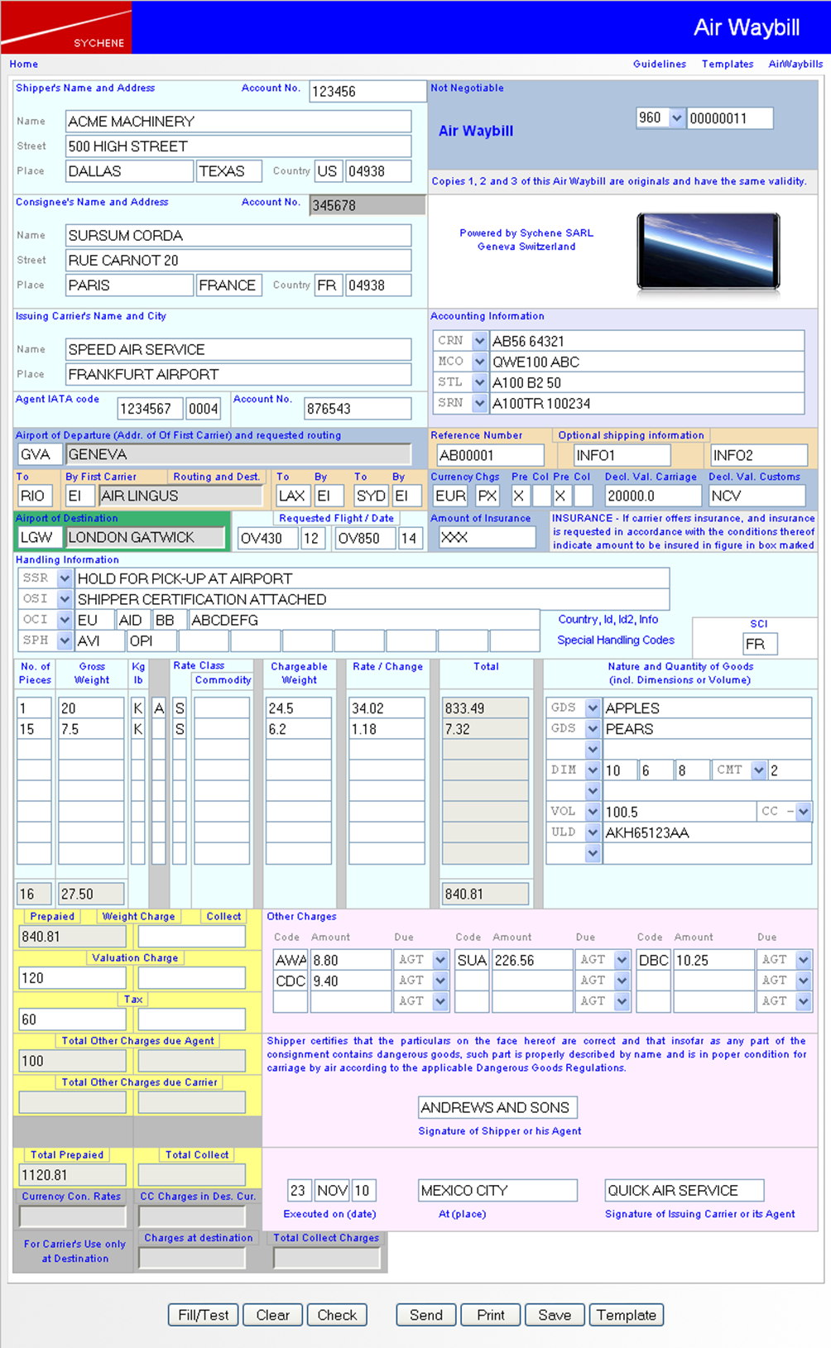The width and height of the screenshot is (831, 1348).
Task: Click the Sychene logo
Action: coord(66,27)
